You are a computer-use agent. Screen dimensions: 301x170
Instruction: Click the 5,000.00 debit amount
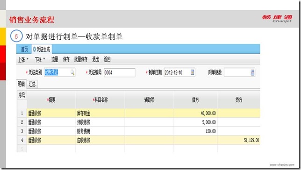[x=209, y=122]
